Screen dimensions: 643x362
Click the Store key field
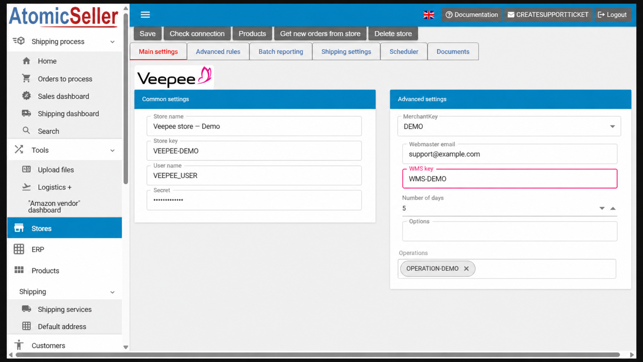[x=254, y=151]
